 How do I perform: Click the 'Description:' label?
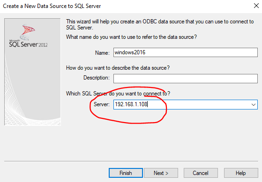pos(97,78)
